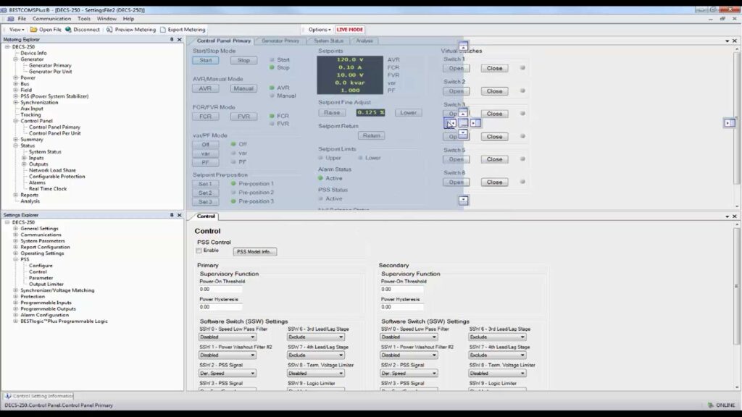The image size is (742, 417).
Task: Click the Disconnect globe icon
Action: click(x=68, y=30)
